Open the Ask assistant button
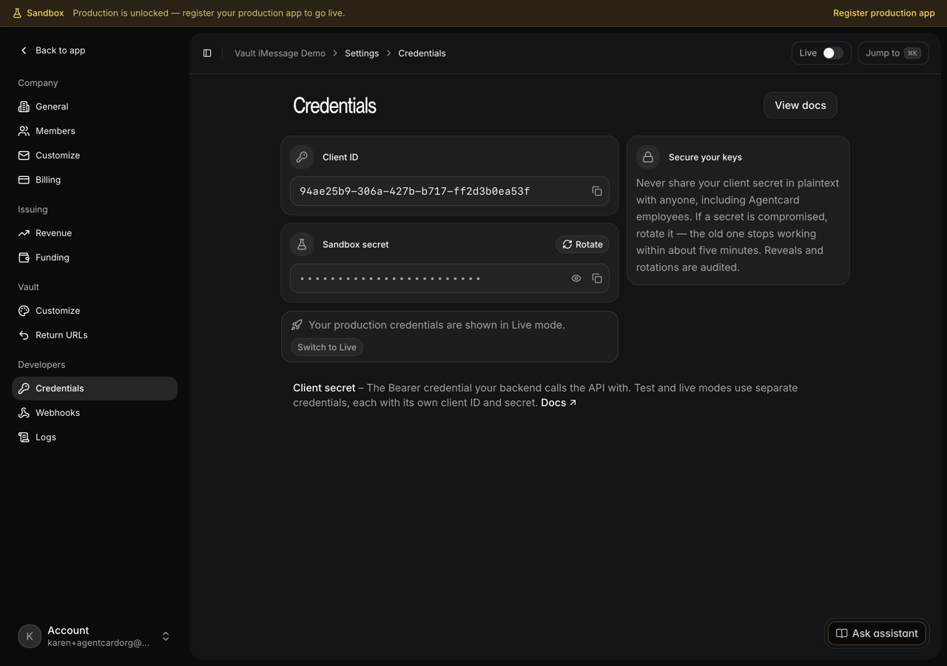 coord(877,633)
